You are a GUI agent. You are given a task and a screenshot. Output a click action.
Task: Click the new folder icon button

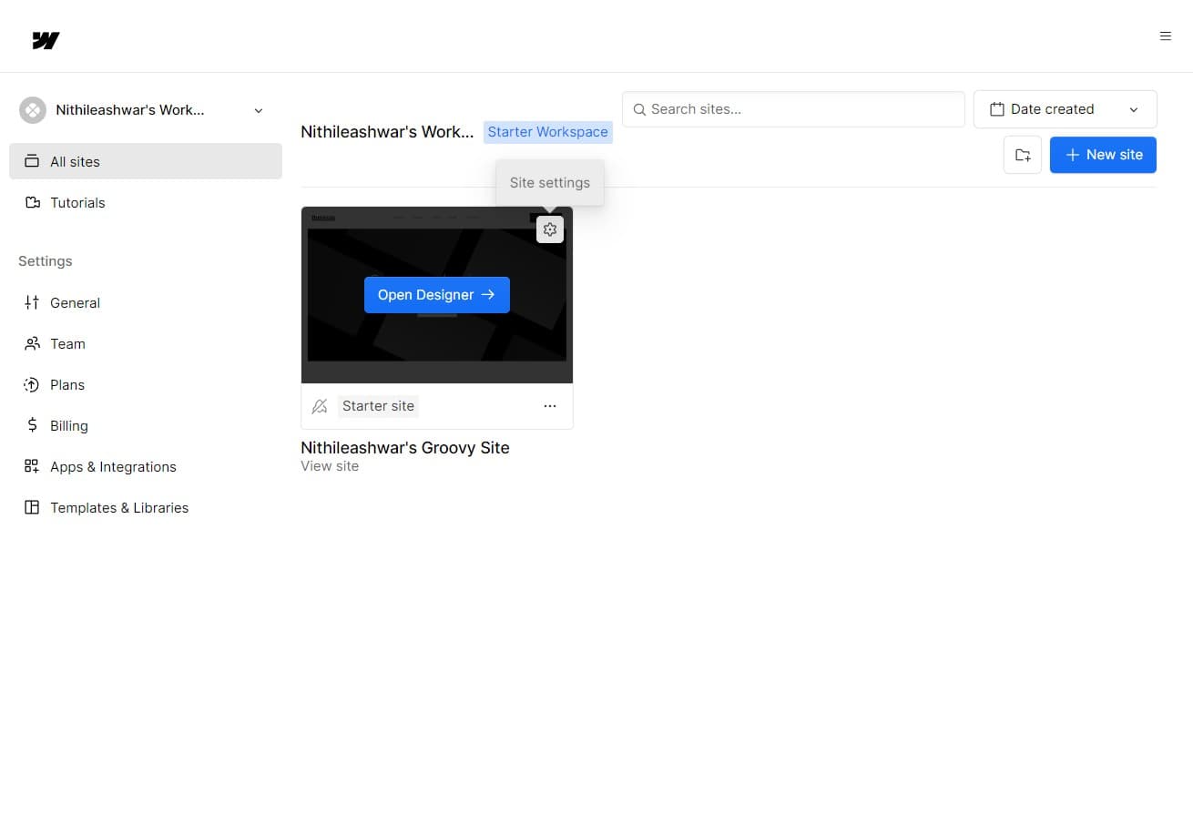1022,155
